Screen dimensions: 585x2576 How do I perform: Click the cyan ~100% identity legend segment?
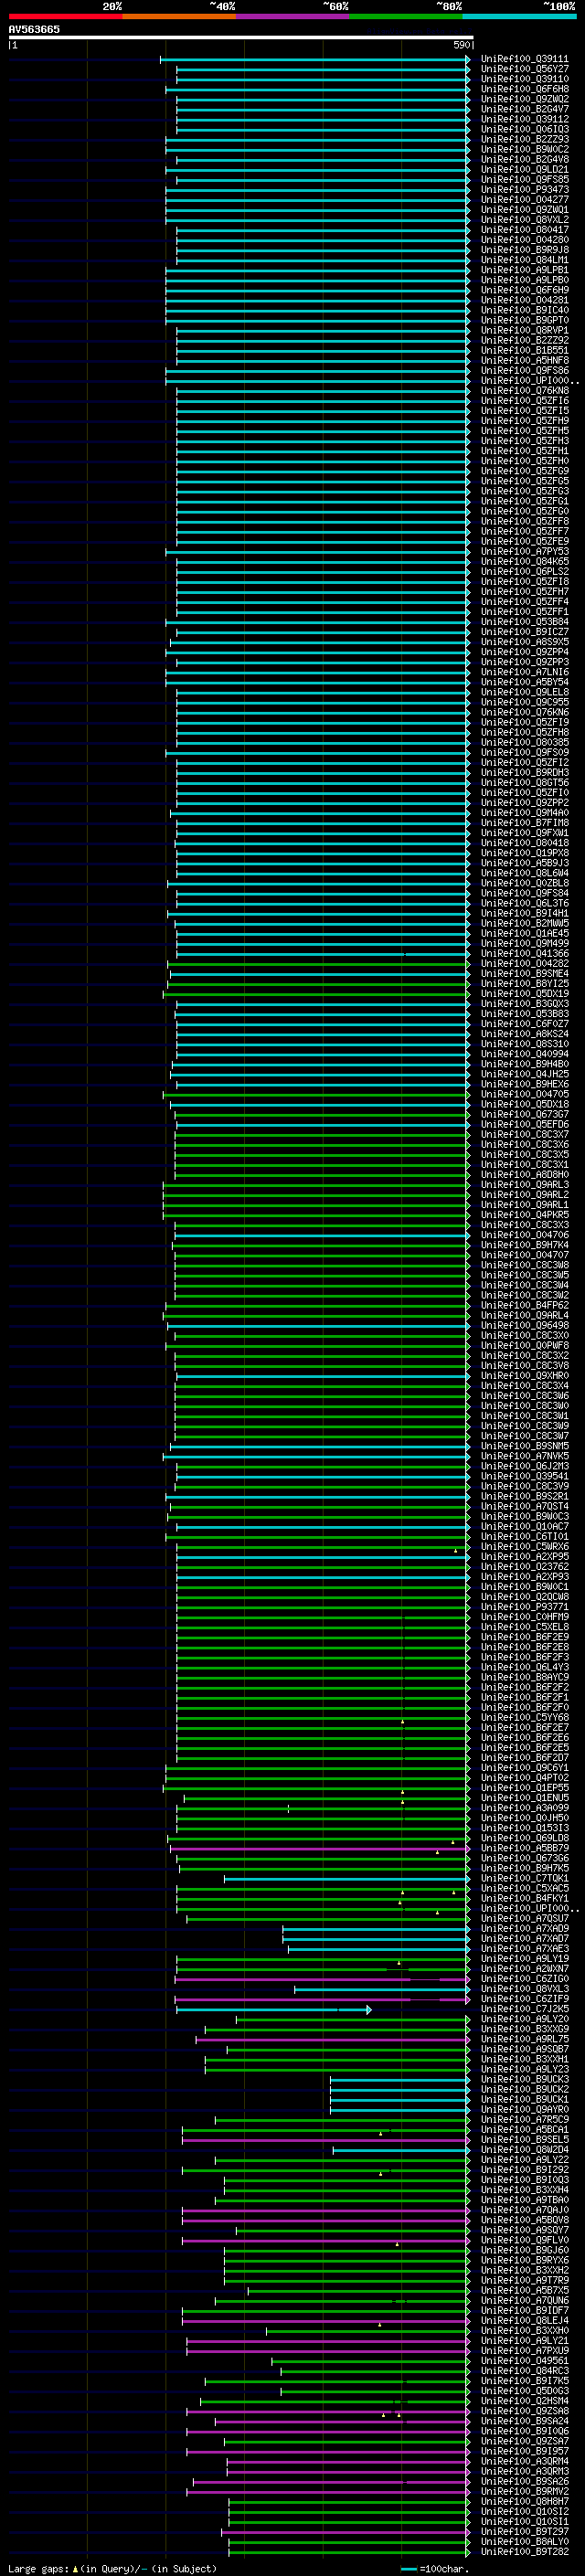(x=519, y=16)
